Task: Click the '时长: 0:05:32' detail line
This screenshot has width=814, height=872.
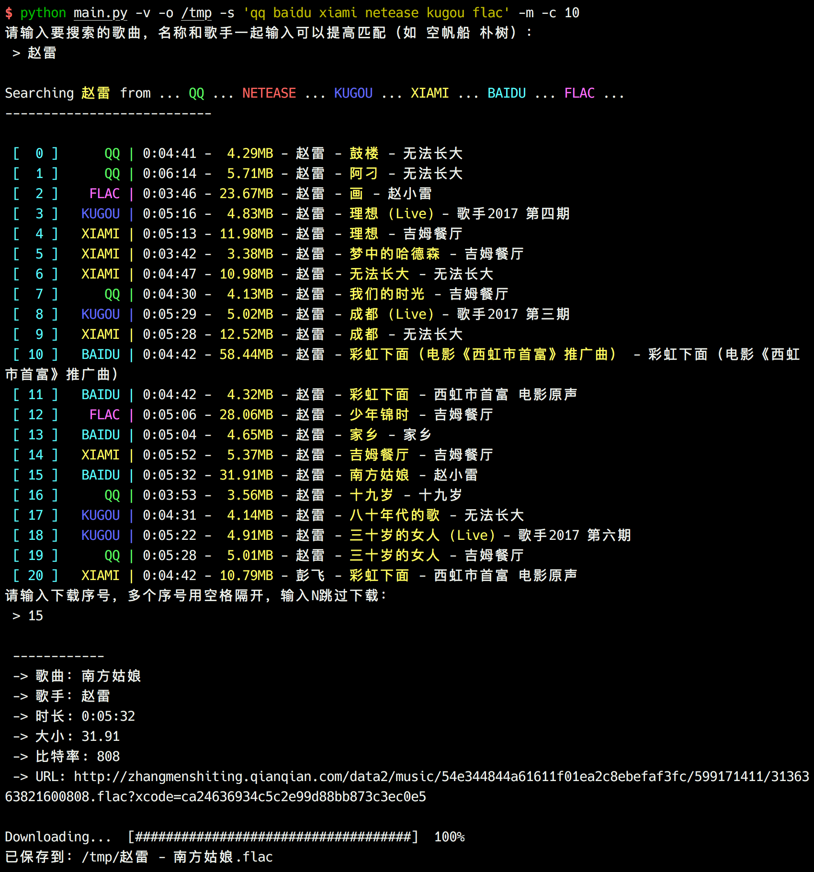Action: click(x=85, y=716)
